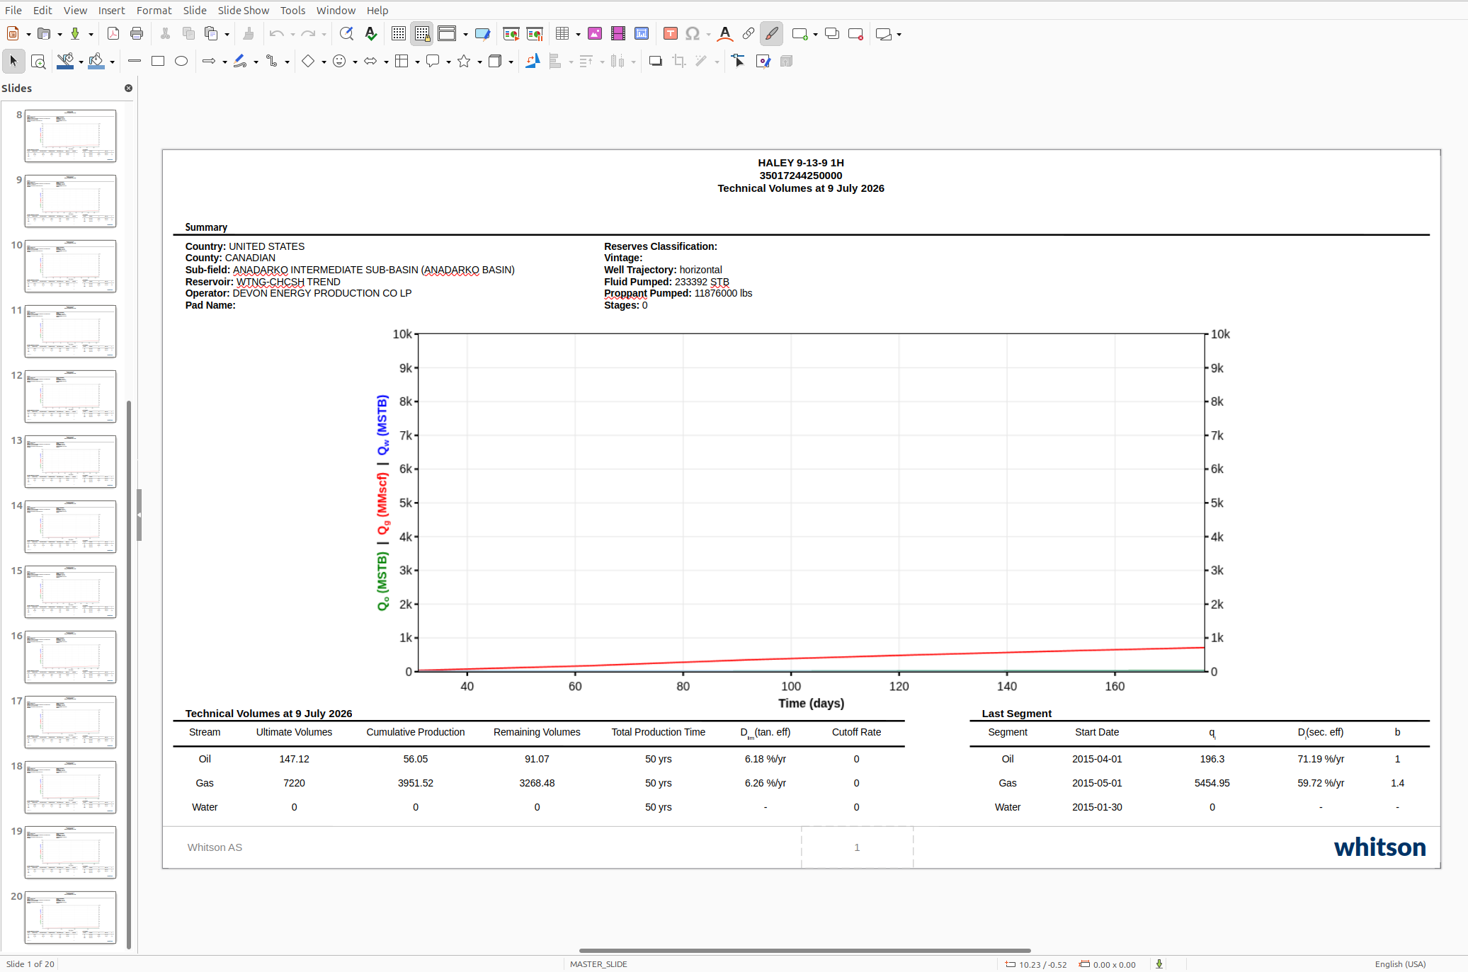Select the Rectangle tool
The width and height of the screenshot is (1468, 972).
pos(158,62)
